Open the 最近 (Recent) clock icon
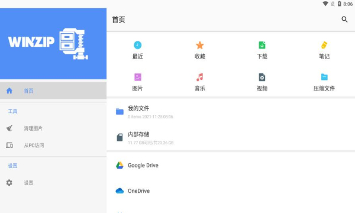This screenshot has height=213, width=355. click(x=137, y=45)
